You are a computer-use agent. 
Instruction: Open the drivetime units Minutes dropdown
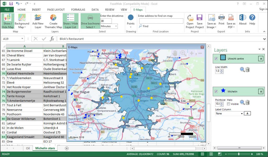coord(116,26)
